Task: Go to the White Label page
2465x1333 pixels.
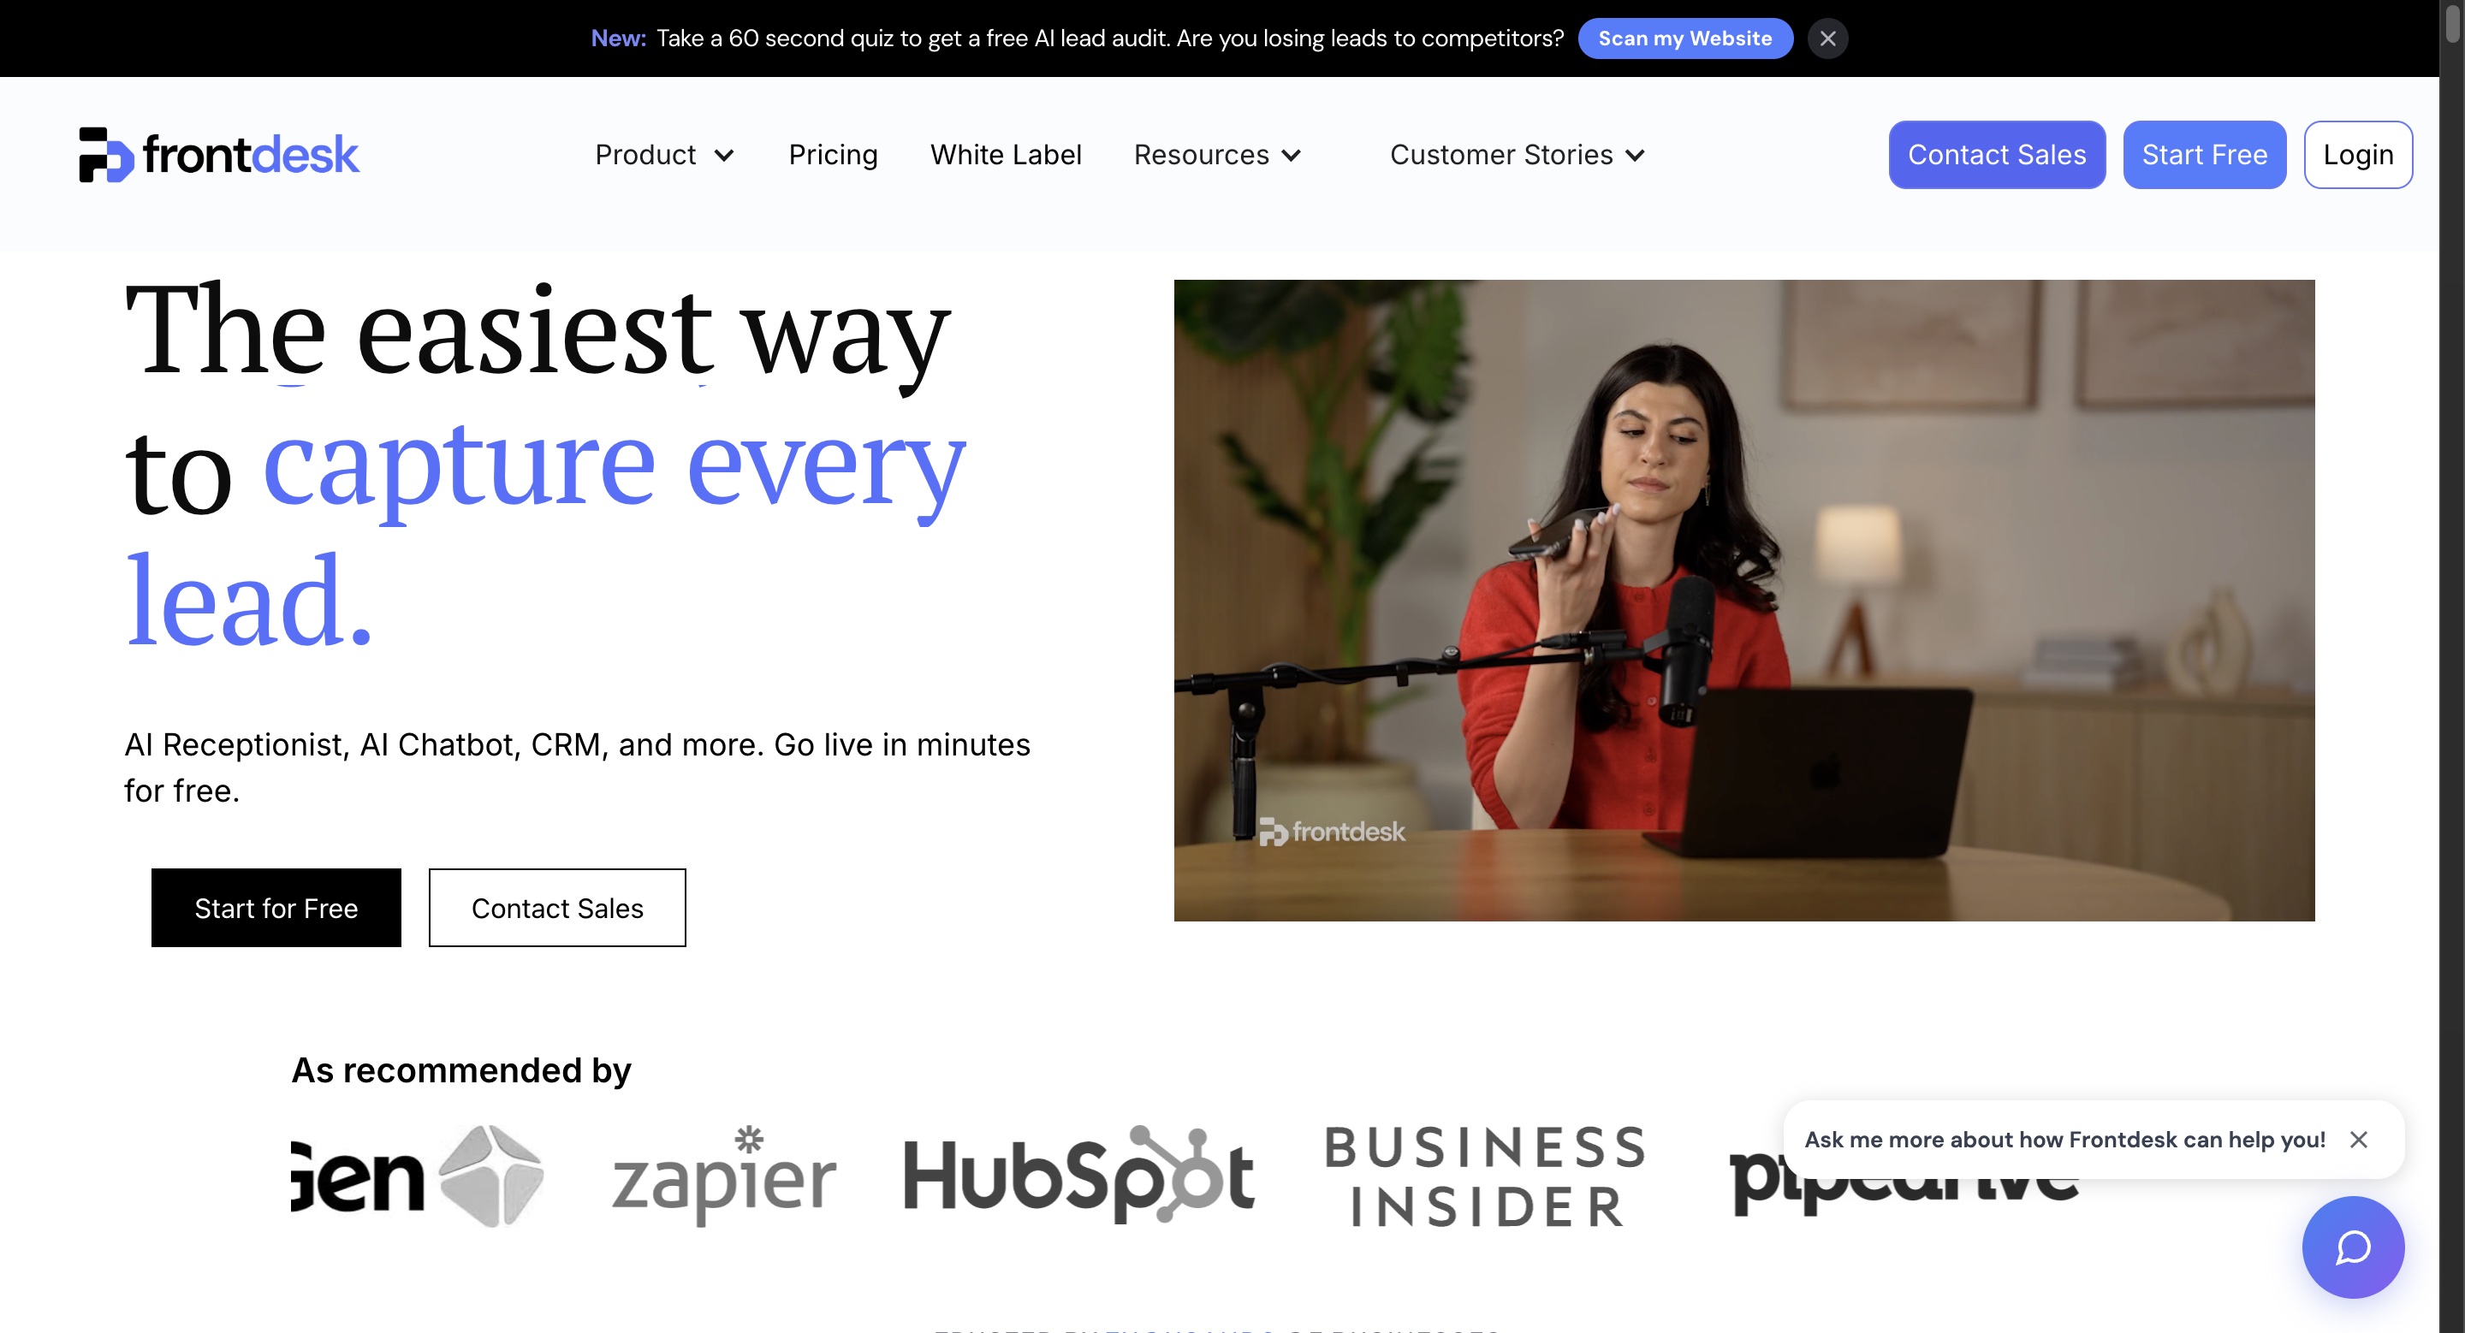Action: tap(1006, 155)
